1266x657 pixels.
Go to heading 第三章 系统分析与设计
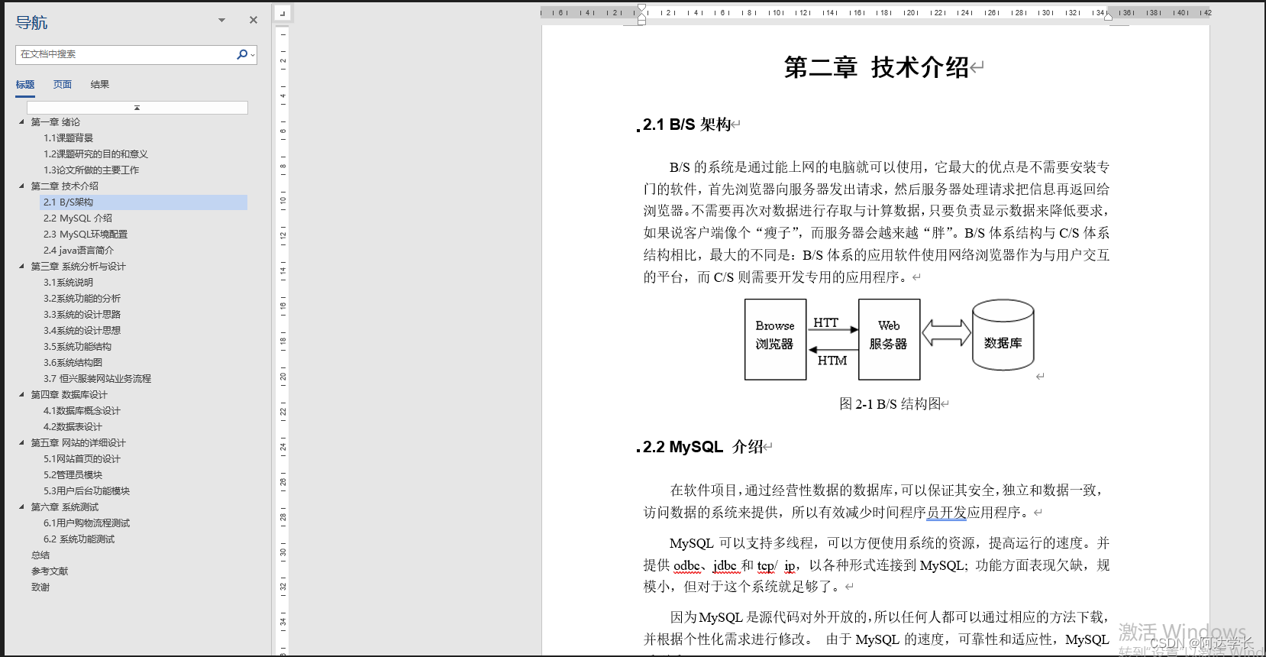point(78,267)
